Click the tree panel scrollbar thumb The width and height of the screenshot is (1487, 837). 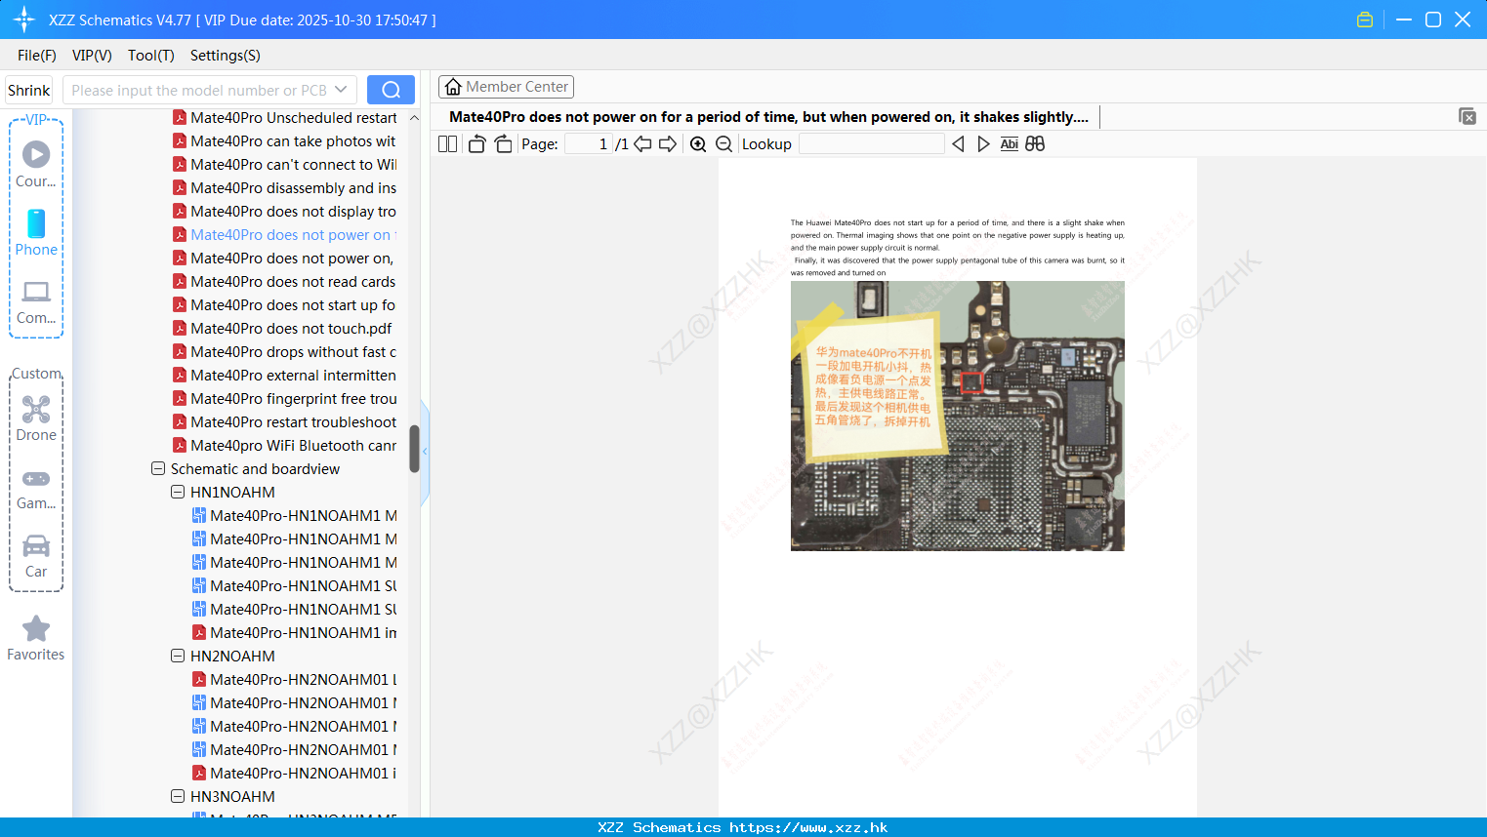tap(414, 449)
